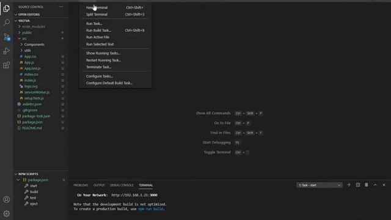
Task: Select Run Task... menu entry
Action: point(115,23)
